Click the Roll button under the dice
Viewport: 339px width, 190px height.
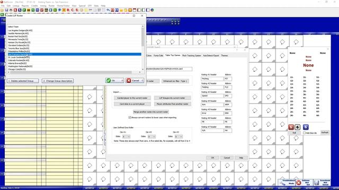click(x=294, y=133)
